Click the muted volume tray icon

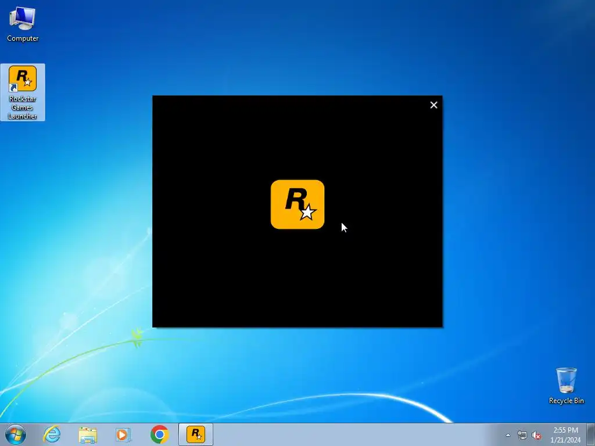click(x=536, y=436)
